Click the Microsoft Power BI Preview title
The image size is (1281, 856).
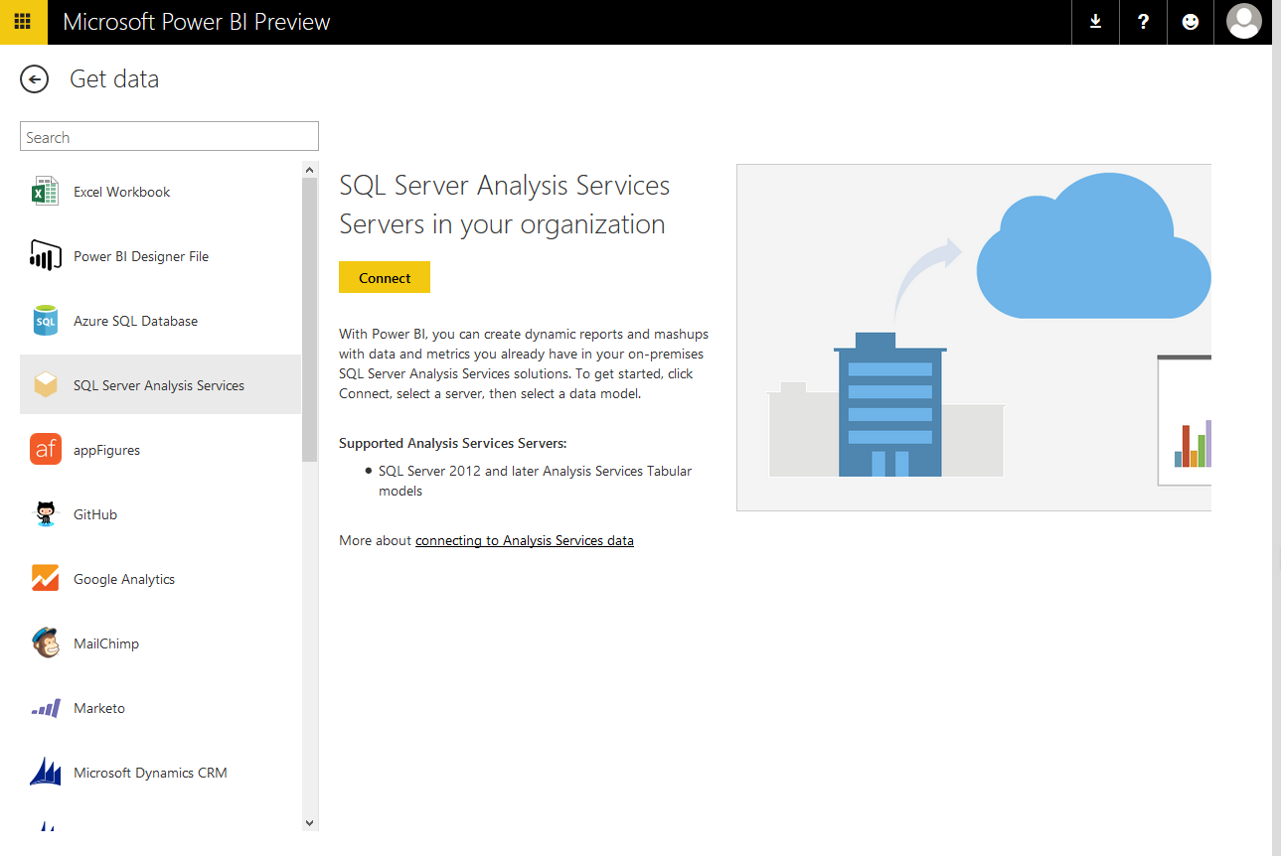pos(197,22)
